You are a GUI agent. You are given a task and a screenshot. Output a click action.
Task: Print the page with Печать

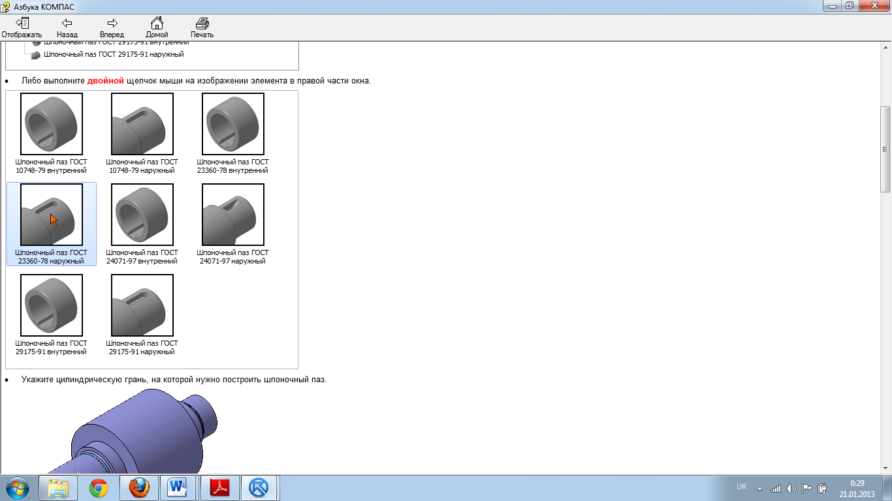coord(202,27)
